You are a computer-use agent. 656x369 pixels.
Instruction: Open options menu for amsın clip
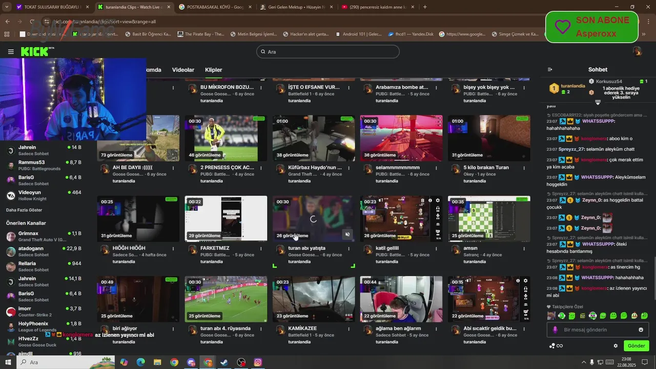point(524,248)
